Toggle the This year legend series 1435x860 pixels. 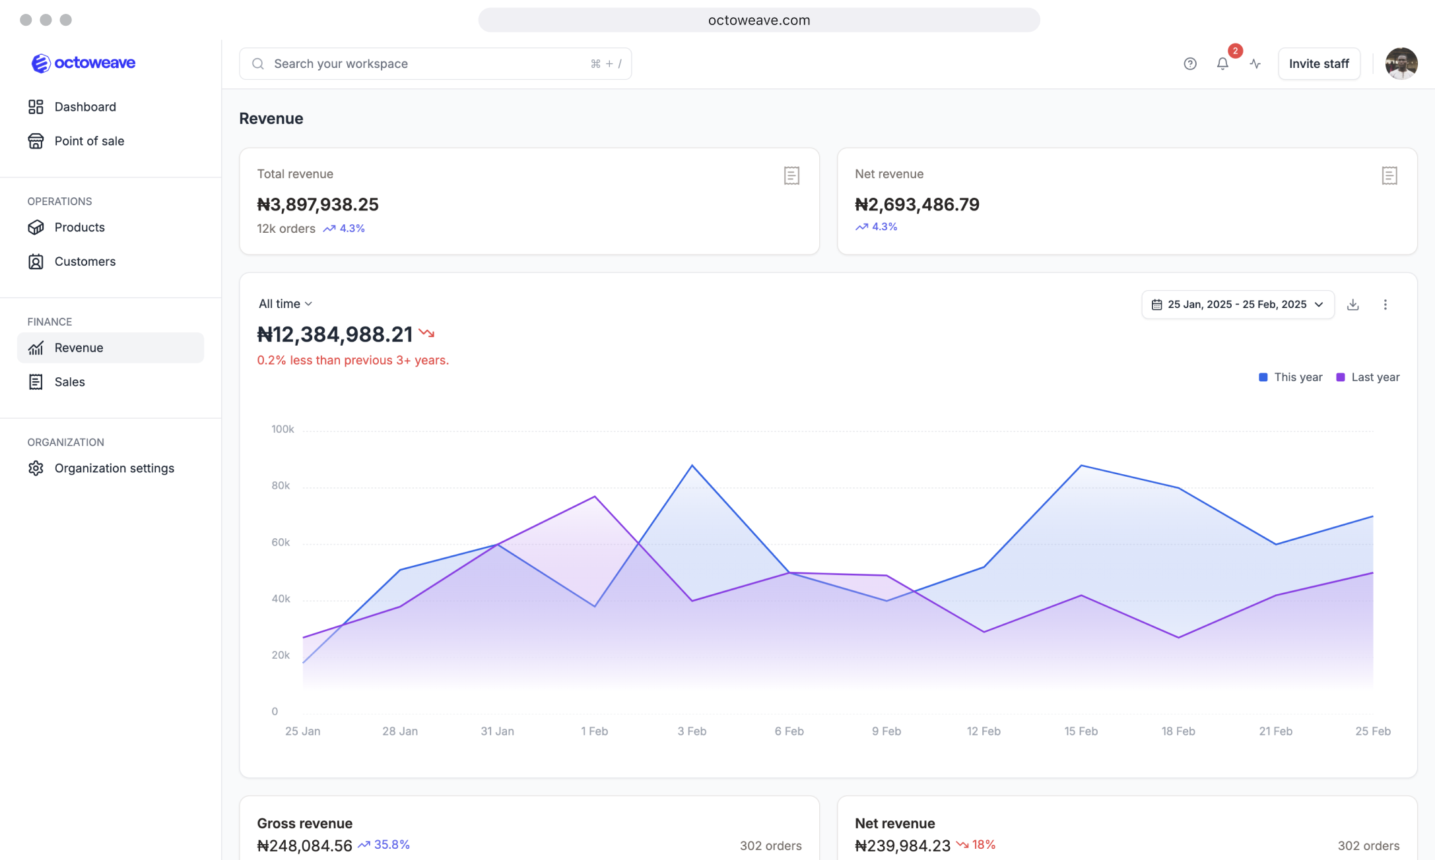tap(1290, 377)
